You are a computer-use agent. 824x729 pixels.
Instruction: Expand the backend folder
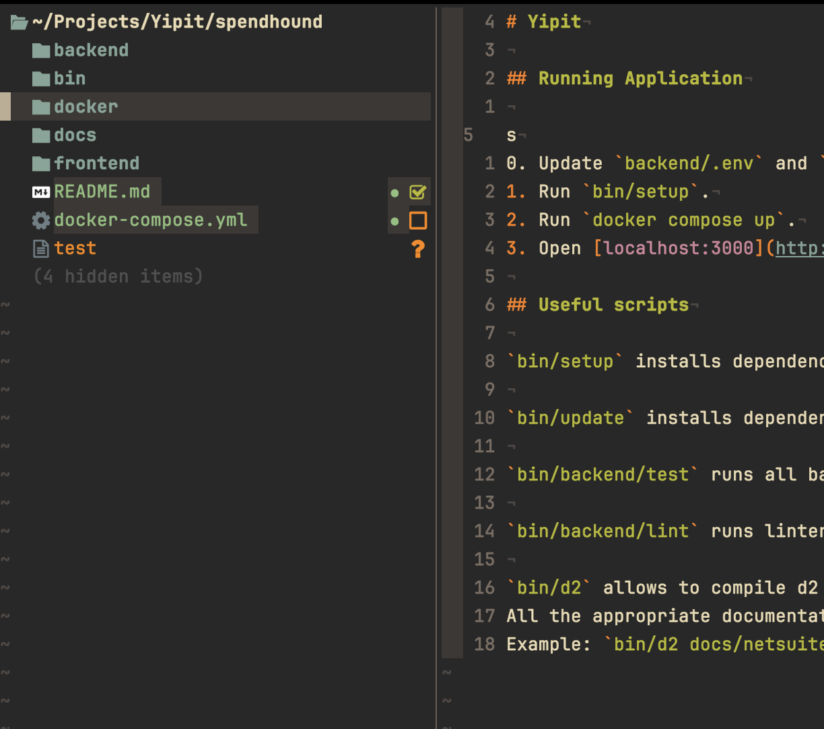pos(92,50)
